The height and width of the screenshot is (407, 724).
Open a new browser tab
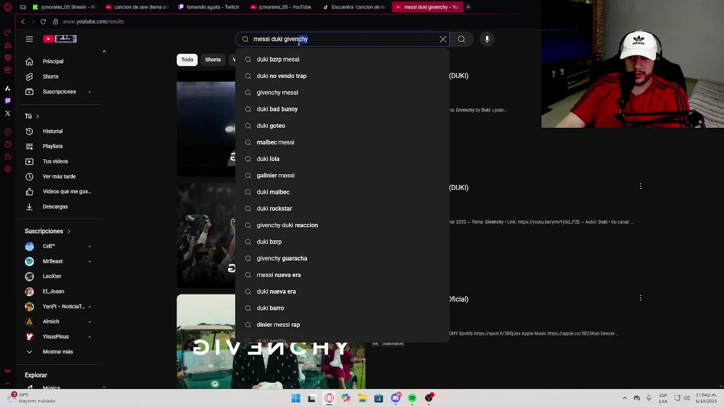pos(468,7)
